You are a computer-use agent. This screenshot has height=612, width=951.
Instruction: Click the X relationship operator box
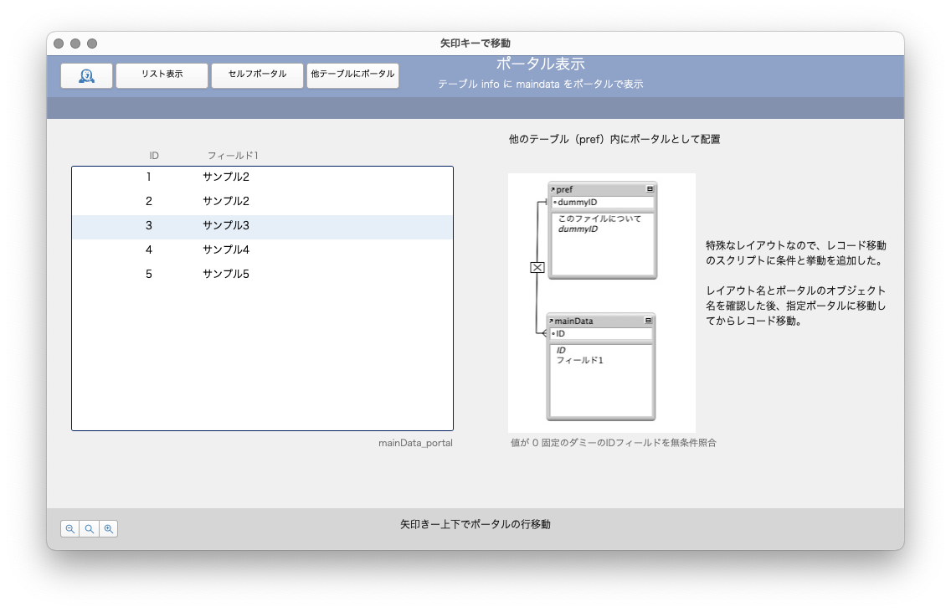point(537,268)
